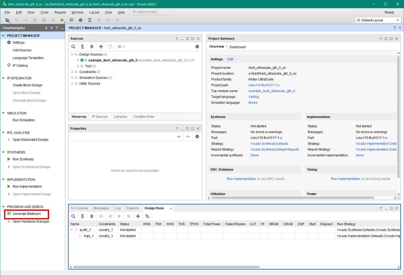Image resolution: width=404 pixels, height=276 pixels.
Task: Open Sources panel help question mark
Action: [x=177, y=39]
